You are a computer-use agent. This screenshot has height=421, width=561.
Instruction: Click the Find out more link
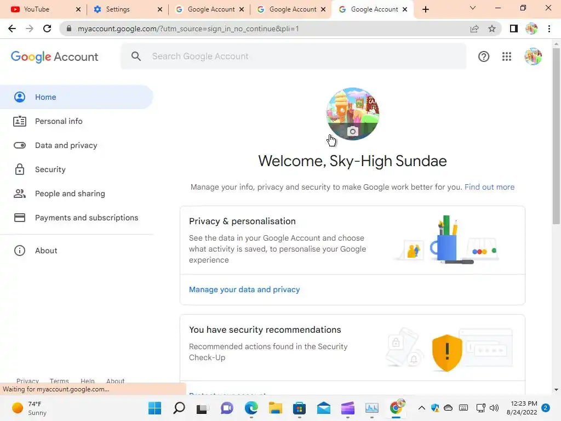[x=489, y=187]
